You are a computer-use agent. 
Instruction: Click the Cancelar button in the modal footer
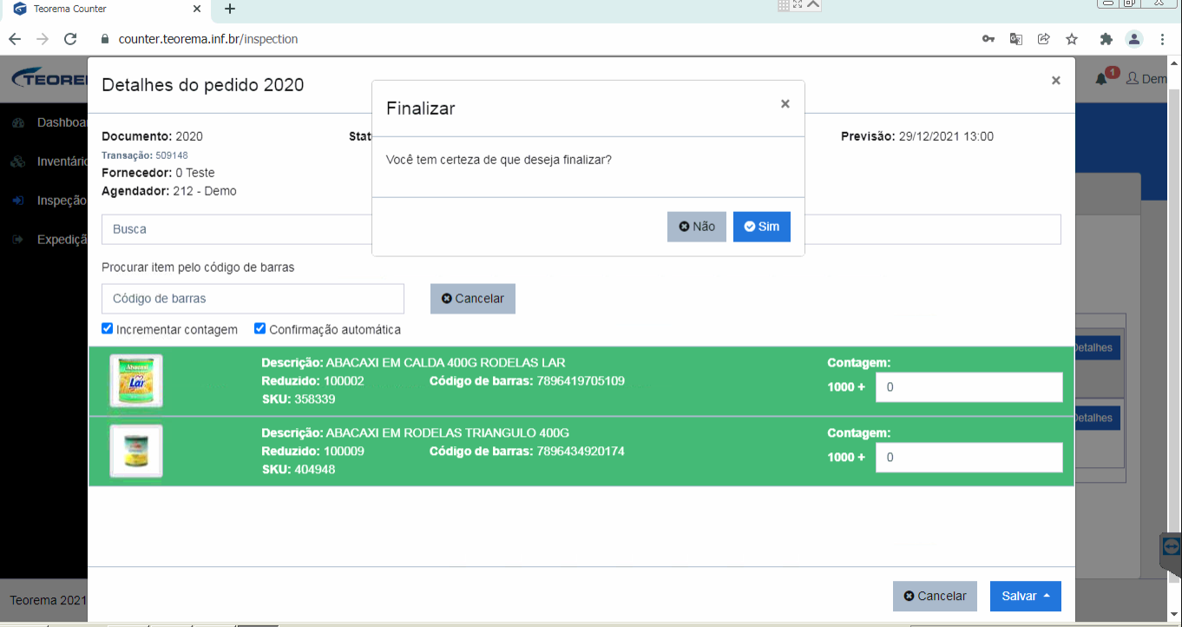pyautogui.click(x=935, y=597)
